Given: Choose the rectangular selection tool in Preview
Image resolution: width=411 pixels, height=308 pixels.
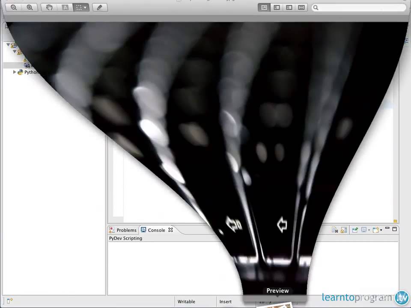Looking at the screenshot, I should [79, 7].
